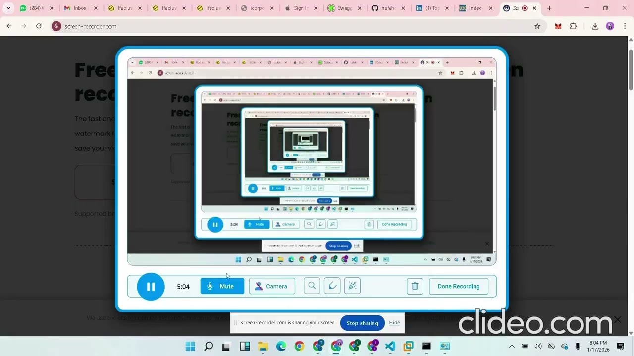Switch to the icorpo tab
The image size is (634, 356).
258,8
